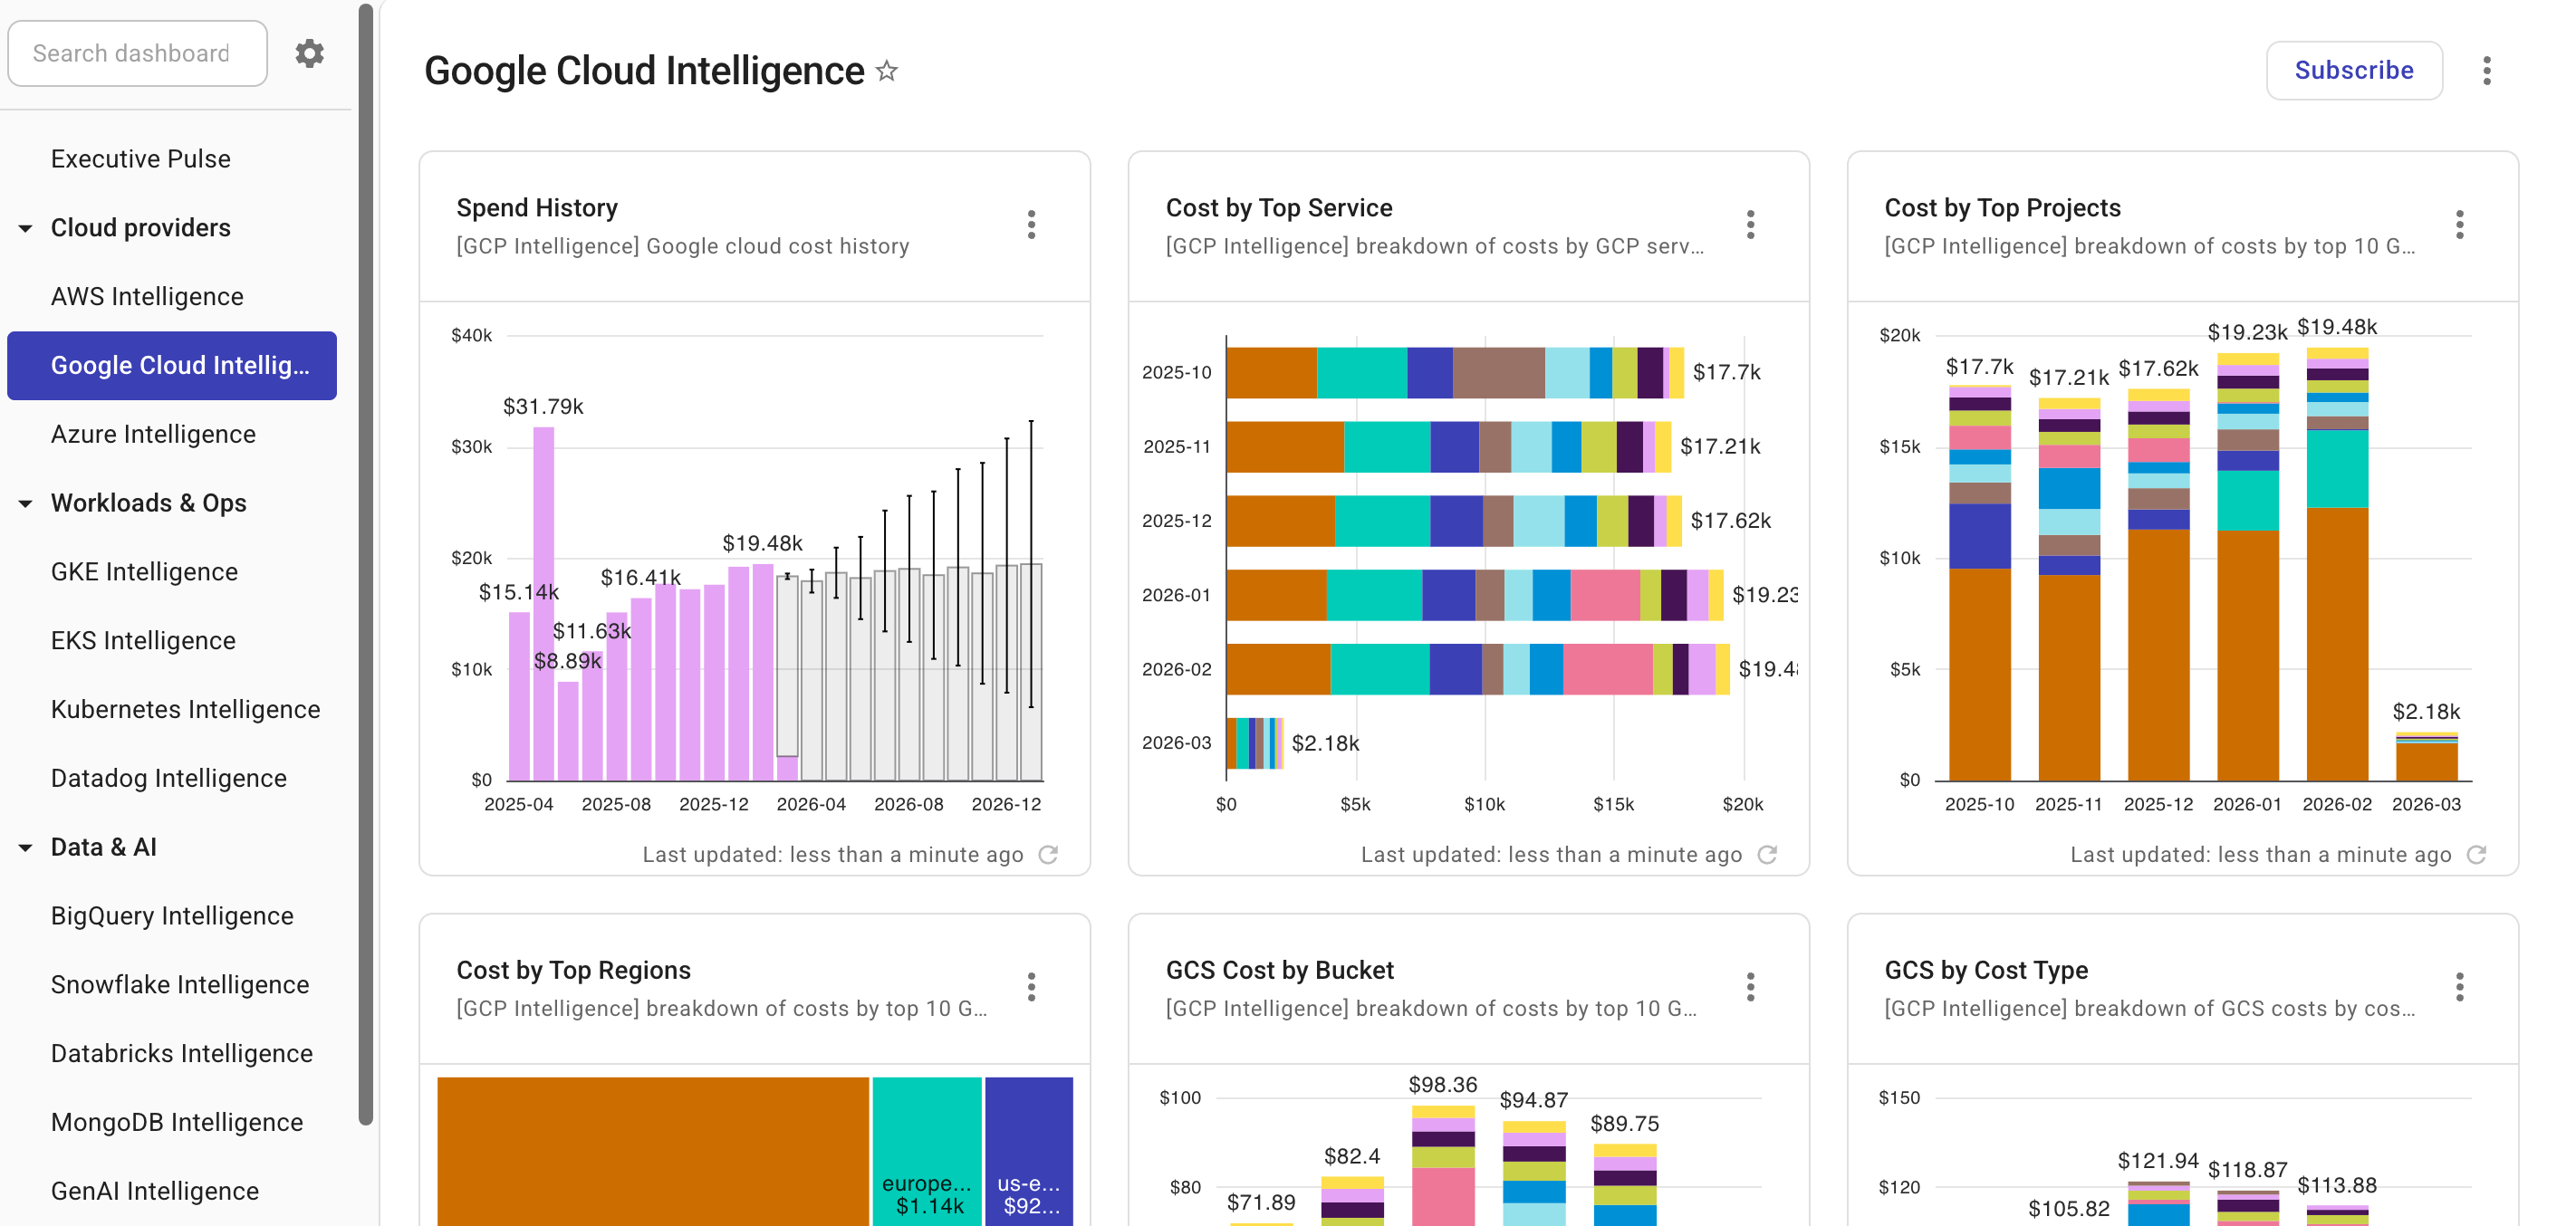
Task: Refresh the Cost by Top Service widget
Action: coord(1768,854)
